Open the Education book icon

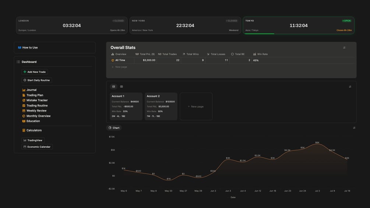click(24, 121)
